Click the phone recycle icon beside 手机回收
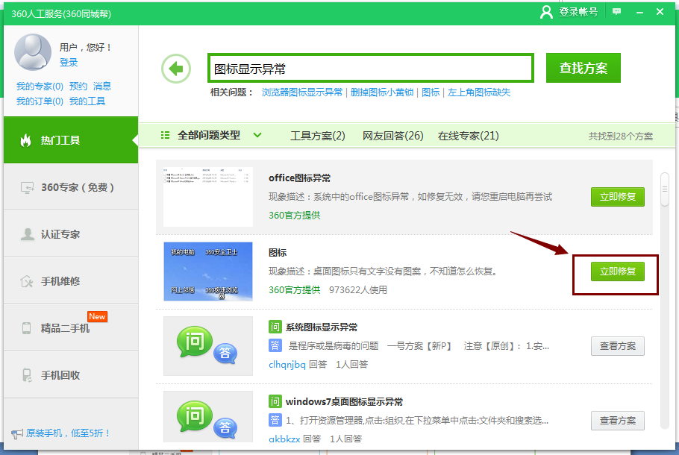 [27, 375]
